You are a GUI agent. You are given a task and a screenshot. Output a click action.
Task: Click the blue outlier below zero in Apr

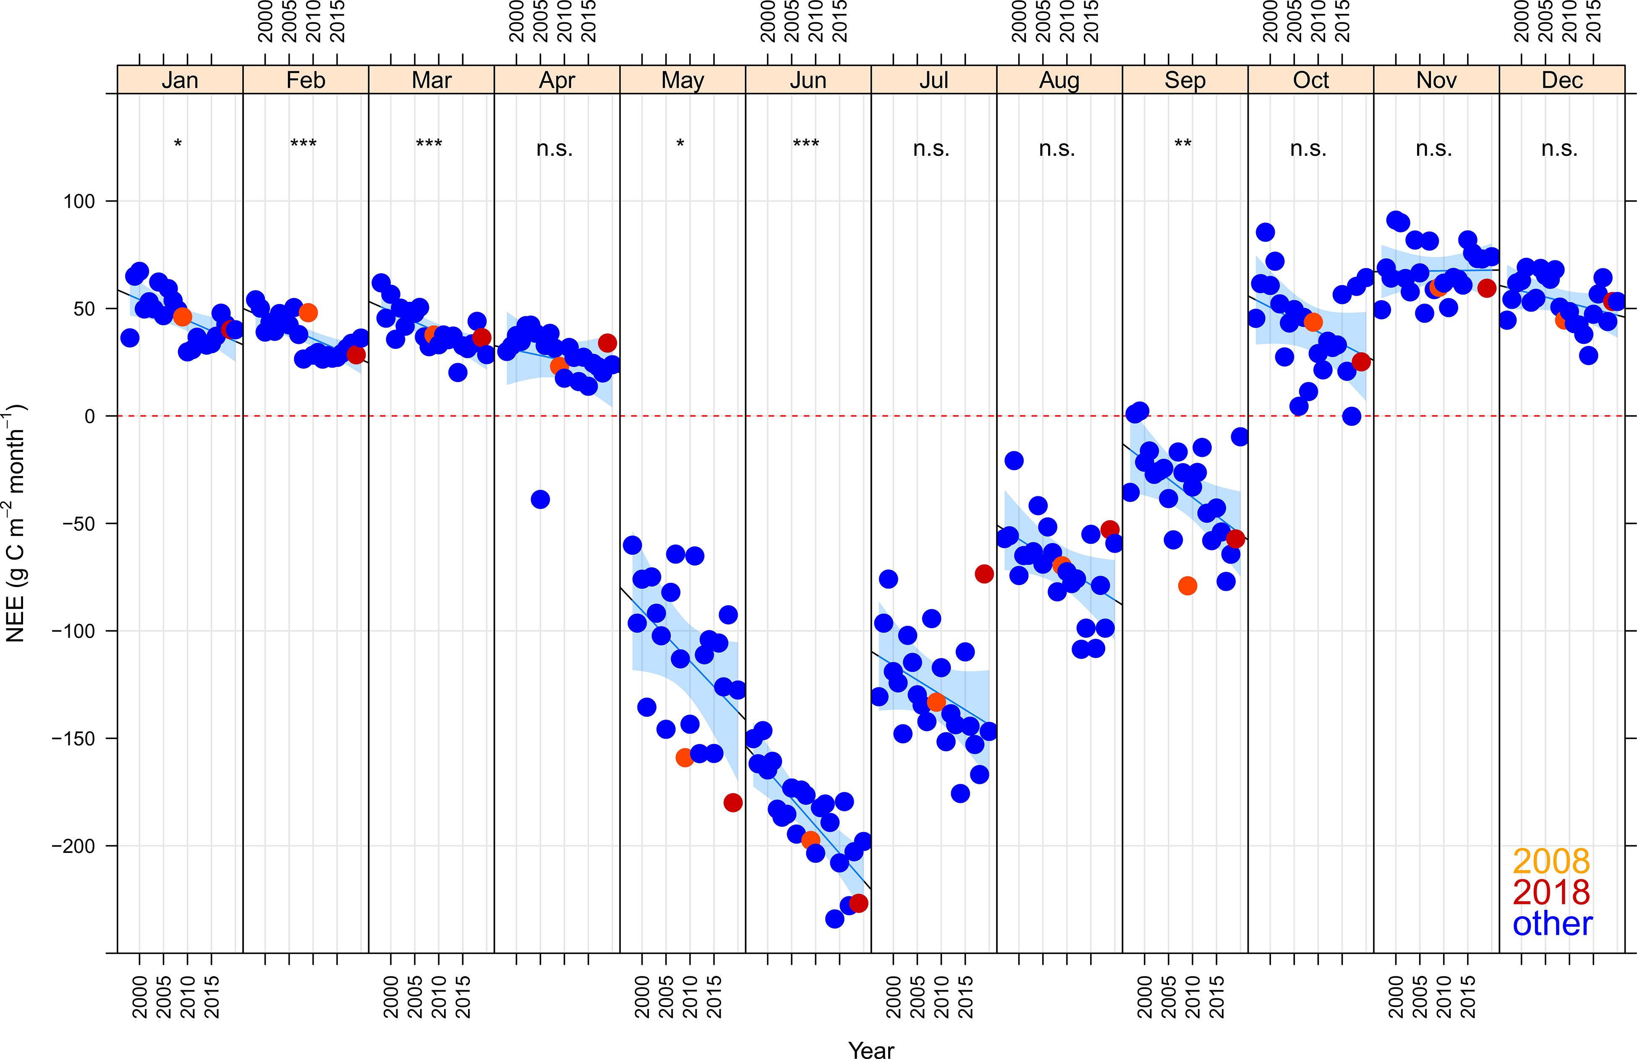pyautogui.click(x=540, y=499)
